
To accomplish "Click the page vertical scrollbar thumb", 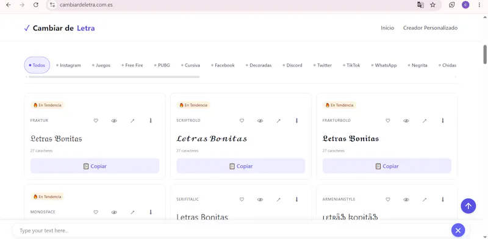I will (485, 54).
